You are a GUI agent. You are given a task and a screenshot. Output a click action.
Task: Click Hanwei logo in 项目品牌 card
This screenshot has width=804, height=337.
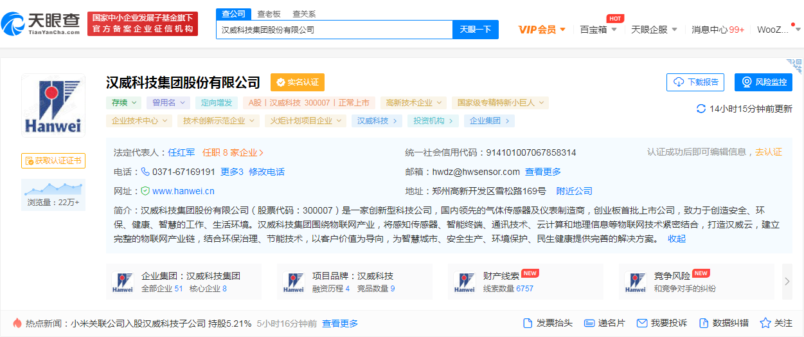pos(293,282)
